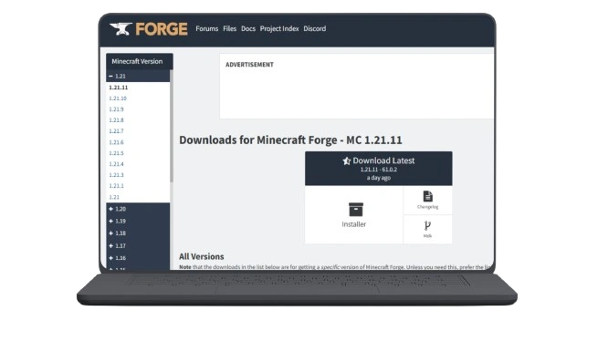Click the 'a day ago' timestamp
Screen dimensions: 608x342
(x=379, y=178)
